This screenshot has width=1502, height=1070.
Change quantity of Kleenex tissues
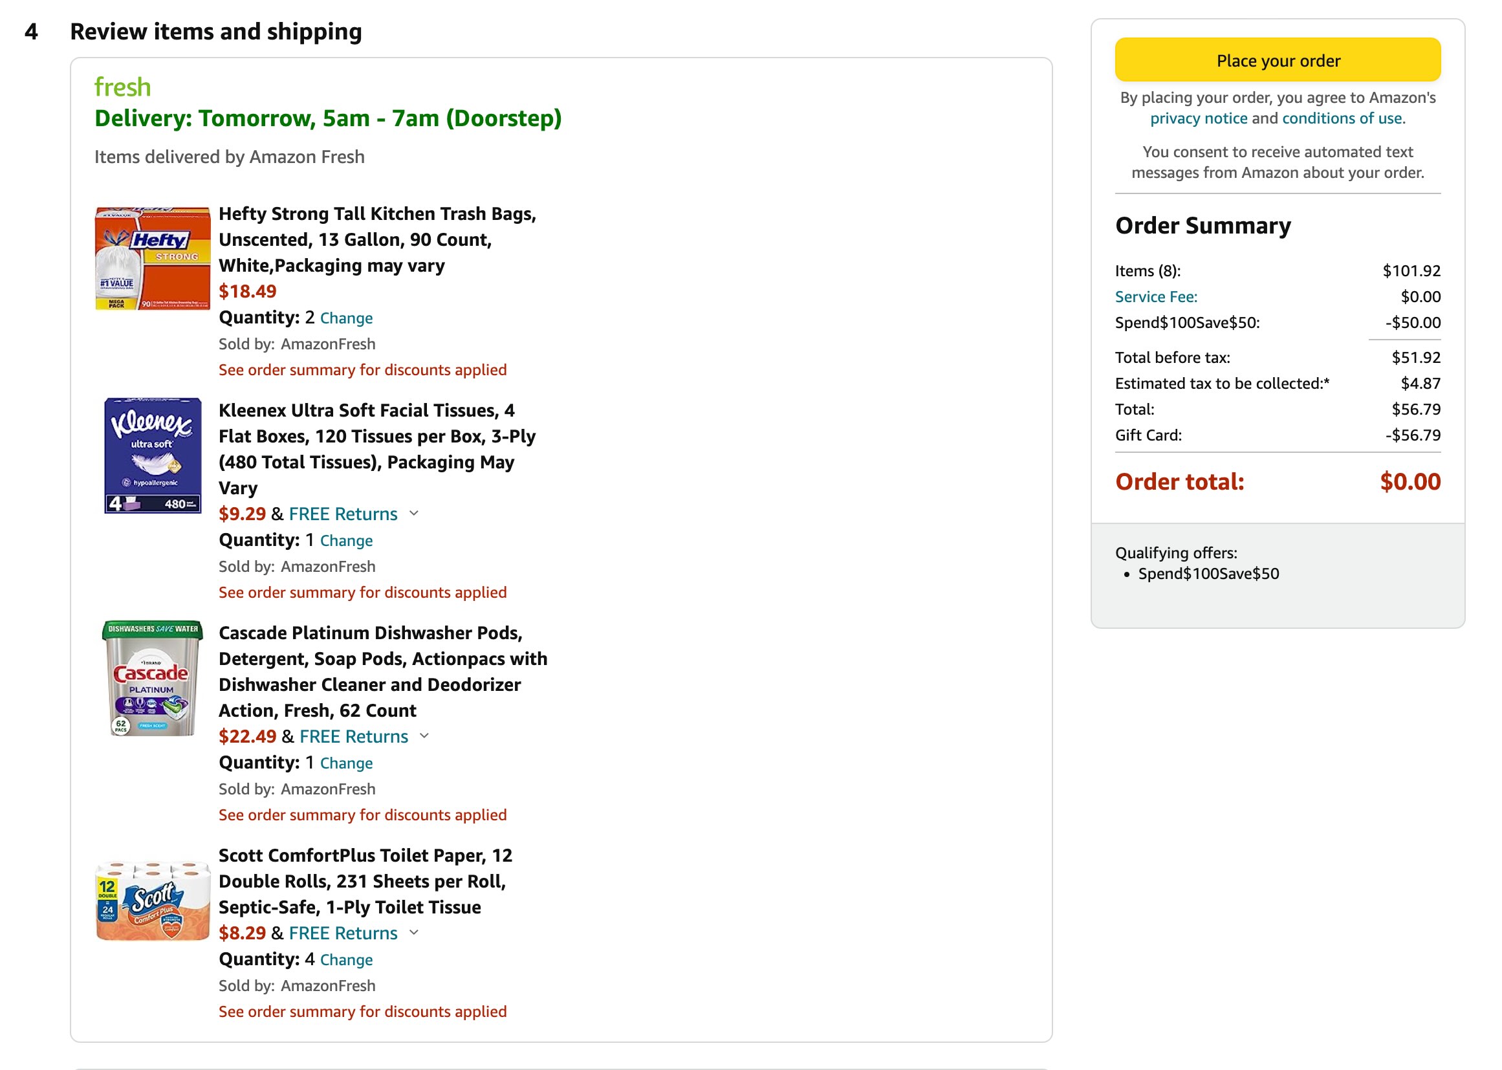click(x=346, y=540)
